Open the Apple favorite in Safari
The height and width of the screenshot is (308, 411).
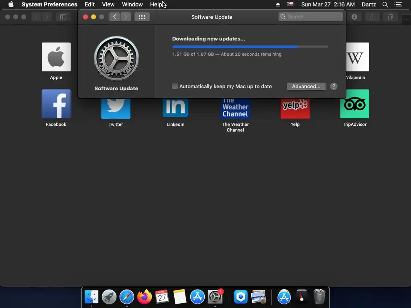pyautogui.click(x=56, y=57)
